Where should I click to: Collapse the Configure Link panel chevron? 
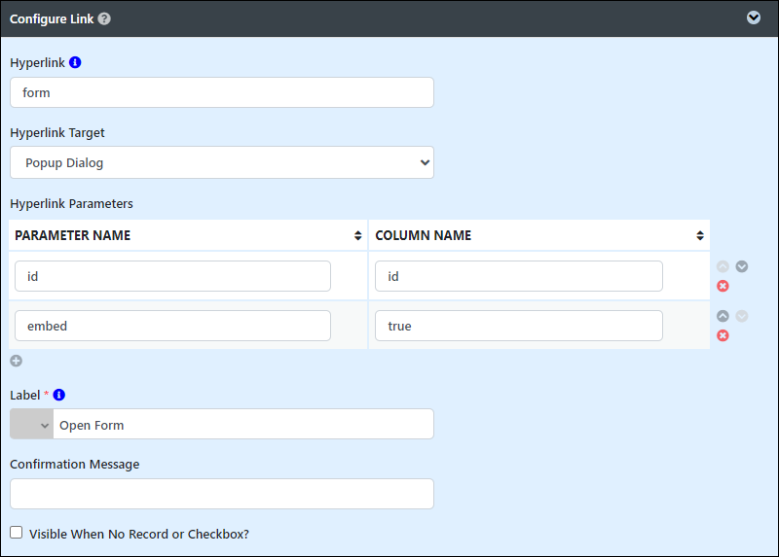(753, 17)
